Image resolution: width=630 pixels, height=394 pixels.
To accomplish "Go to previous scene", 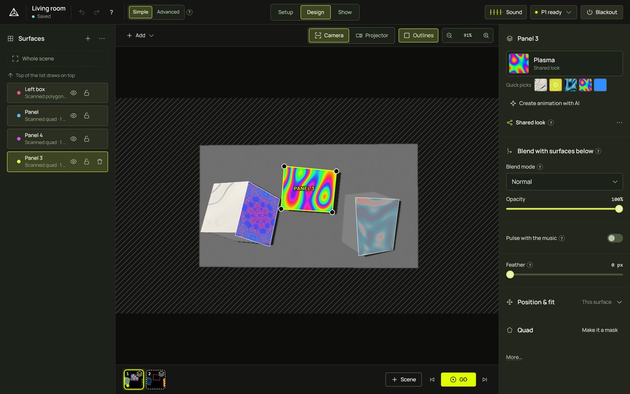I will [432, 380].
